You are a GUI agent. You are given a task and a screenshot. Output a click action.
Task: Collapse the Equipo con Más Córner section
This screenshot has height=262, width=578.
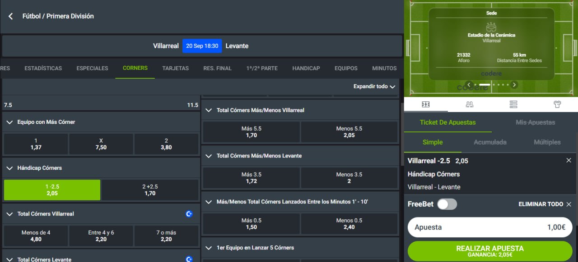click(10, 122)
